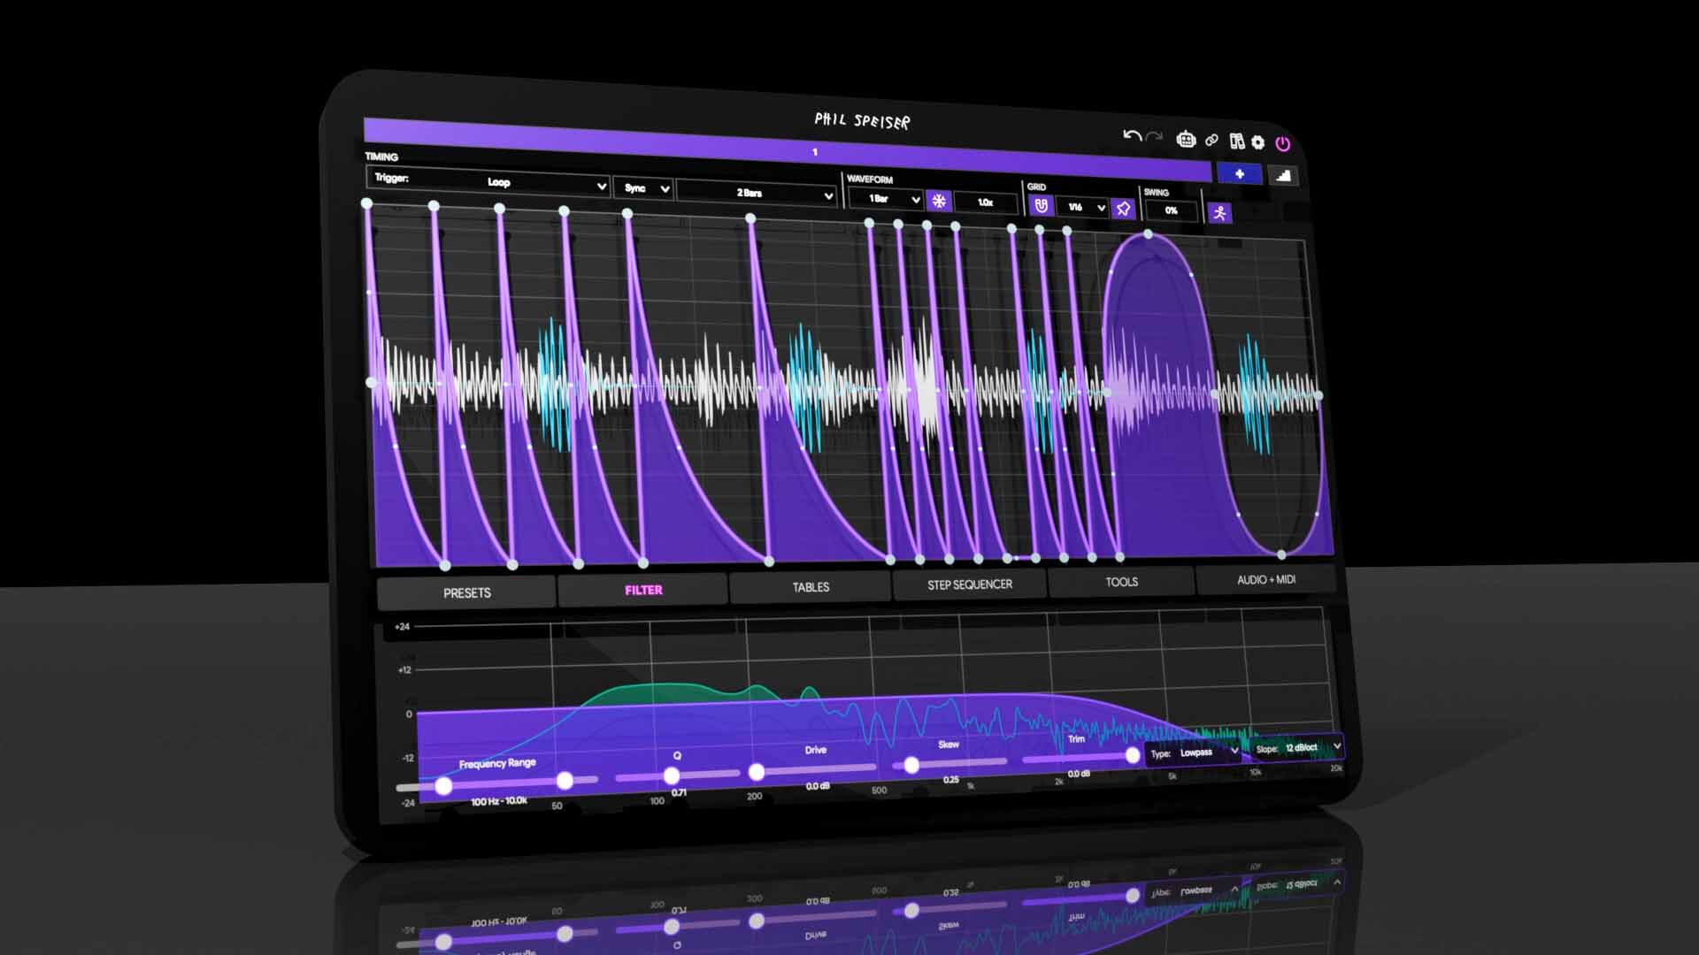The width and height of the screenshot is (1699, 955).
Task: Click the Phil Speiser logo
Action: [862, 121]
